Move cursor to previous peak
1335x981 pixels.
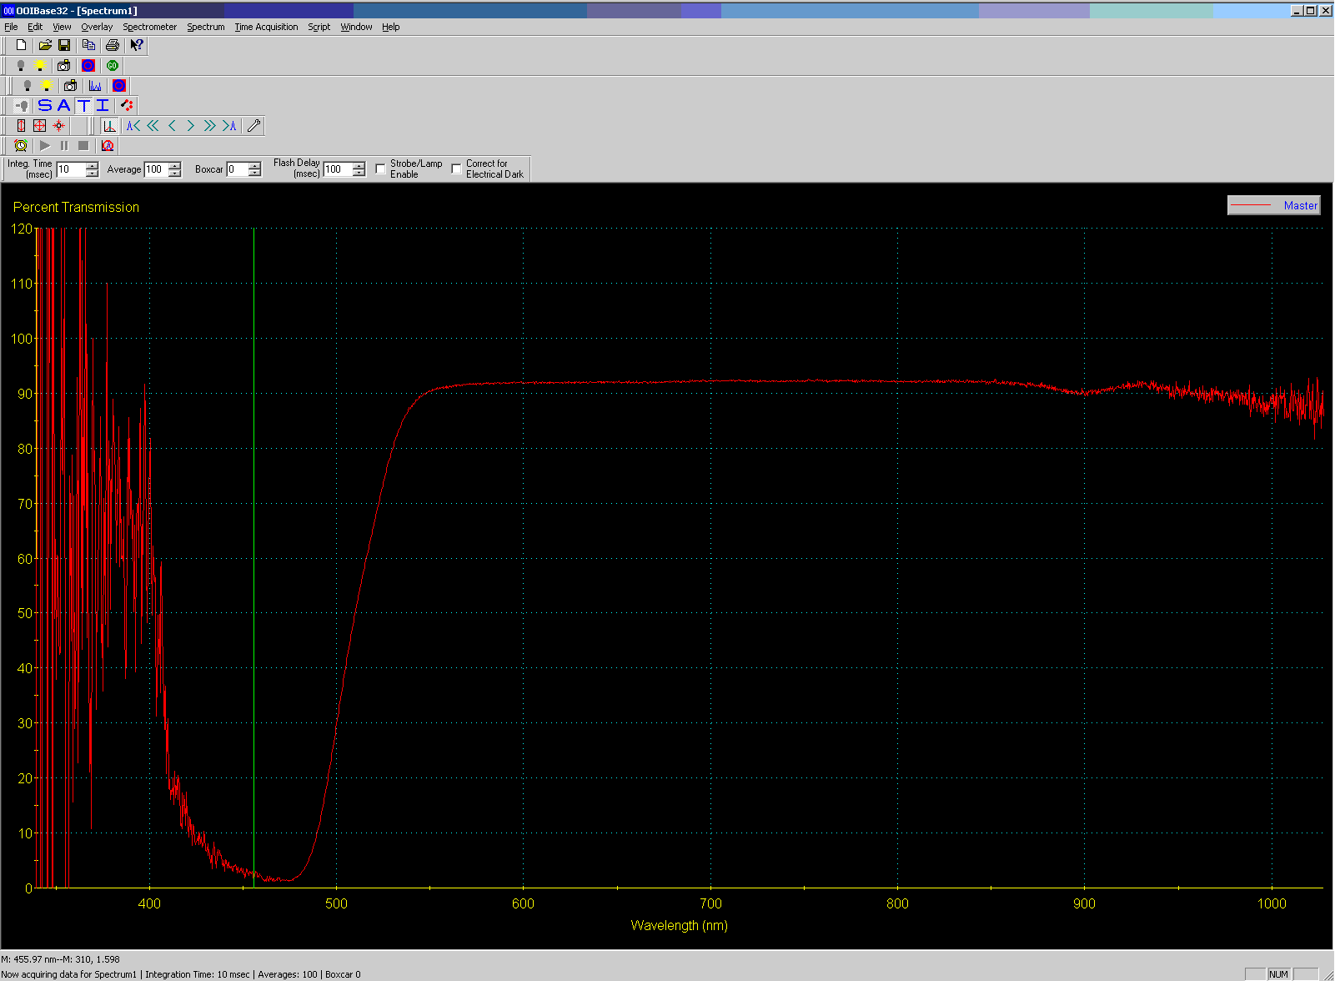coord(133,125)
